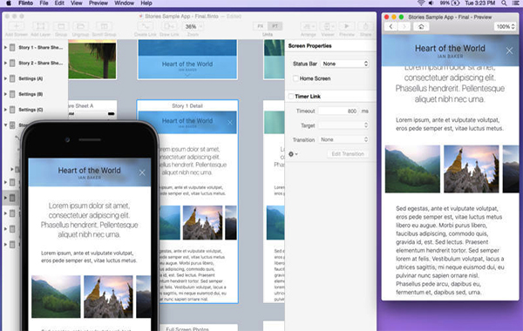Go back in the Preview window

click(x=391, y=27)
